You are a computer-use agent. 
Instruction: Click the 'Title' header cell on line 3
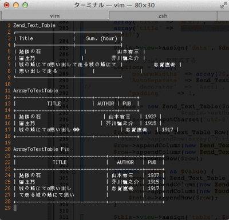pos(26,38)
